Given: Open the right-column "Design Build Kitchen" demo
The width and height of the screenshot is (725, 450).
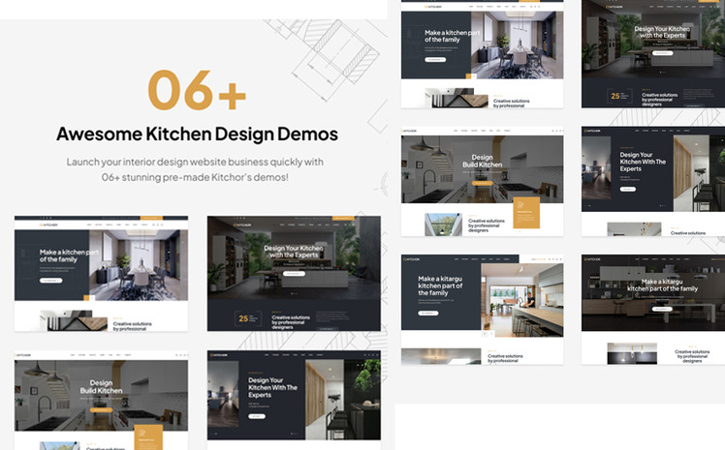Looking at the screenshot, I should (x=483, y=181).
